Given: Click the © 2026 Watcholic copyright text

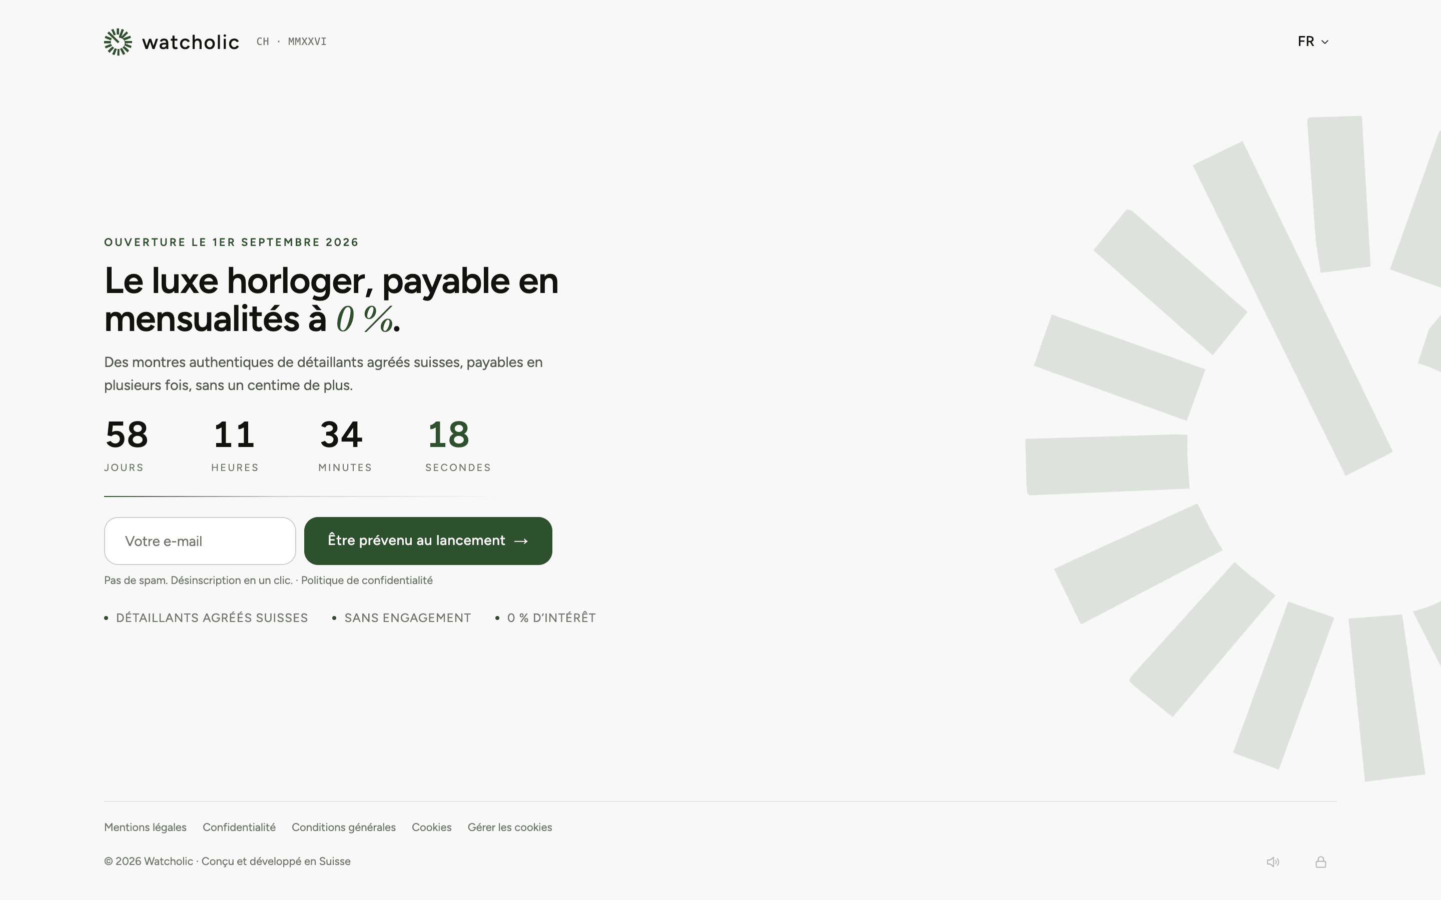Looking at the screenshot, I should [228, 861].
